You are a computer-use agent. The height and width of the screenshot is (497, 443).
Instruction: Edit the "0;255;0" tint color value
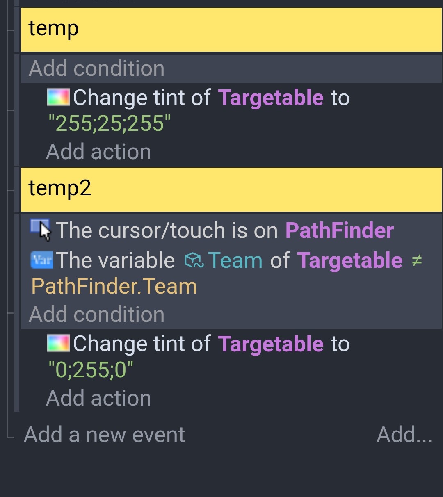click(91, 370)
